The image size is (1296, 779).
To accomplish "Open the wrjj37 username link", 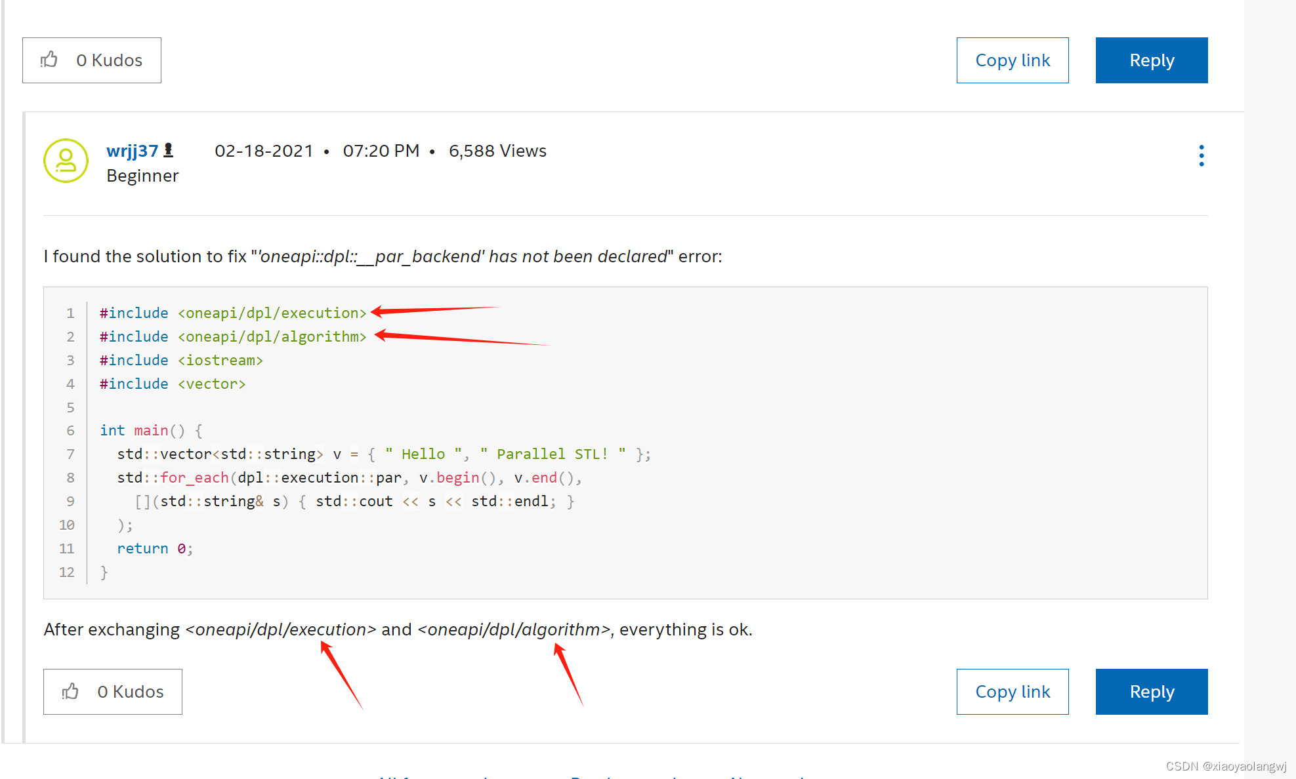I will tap(132, 151).
